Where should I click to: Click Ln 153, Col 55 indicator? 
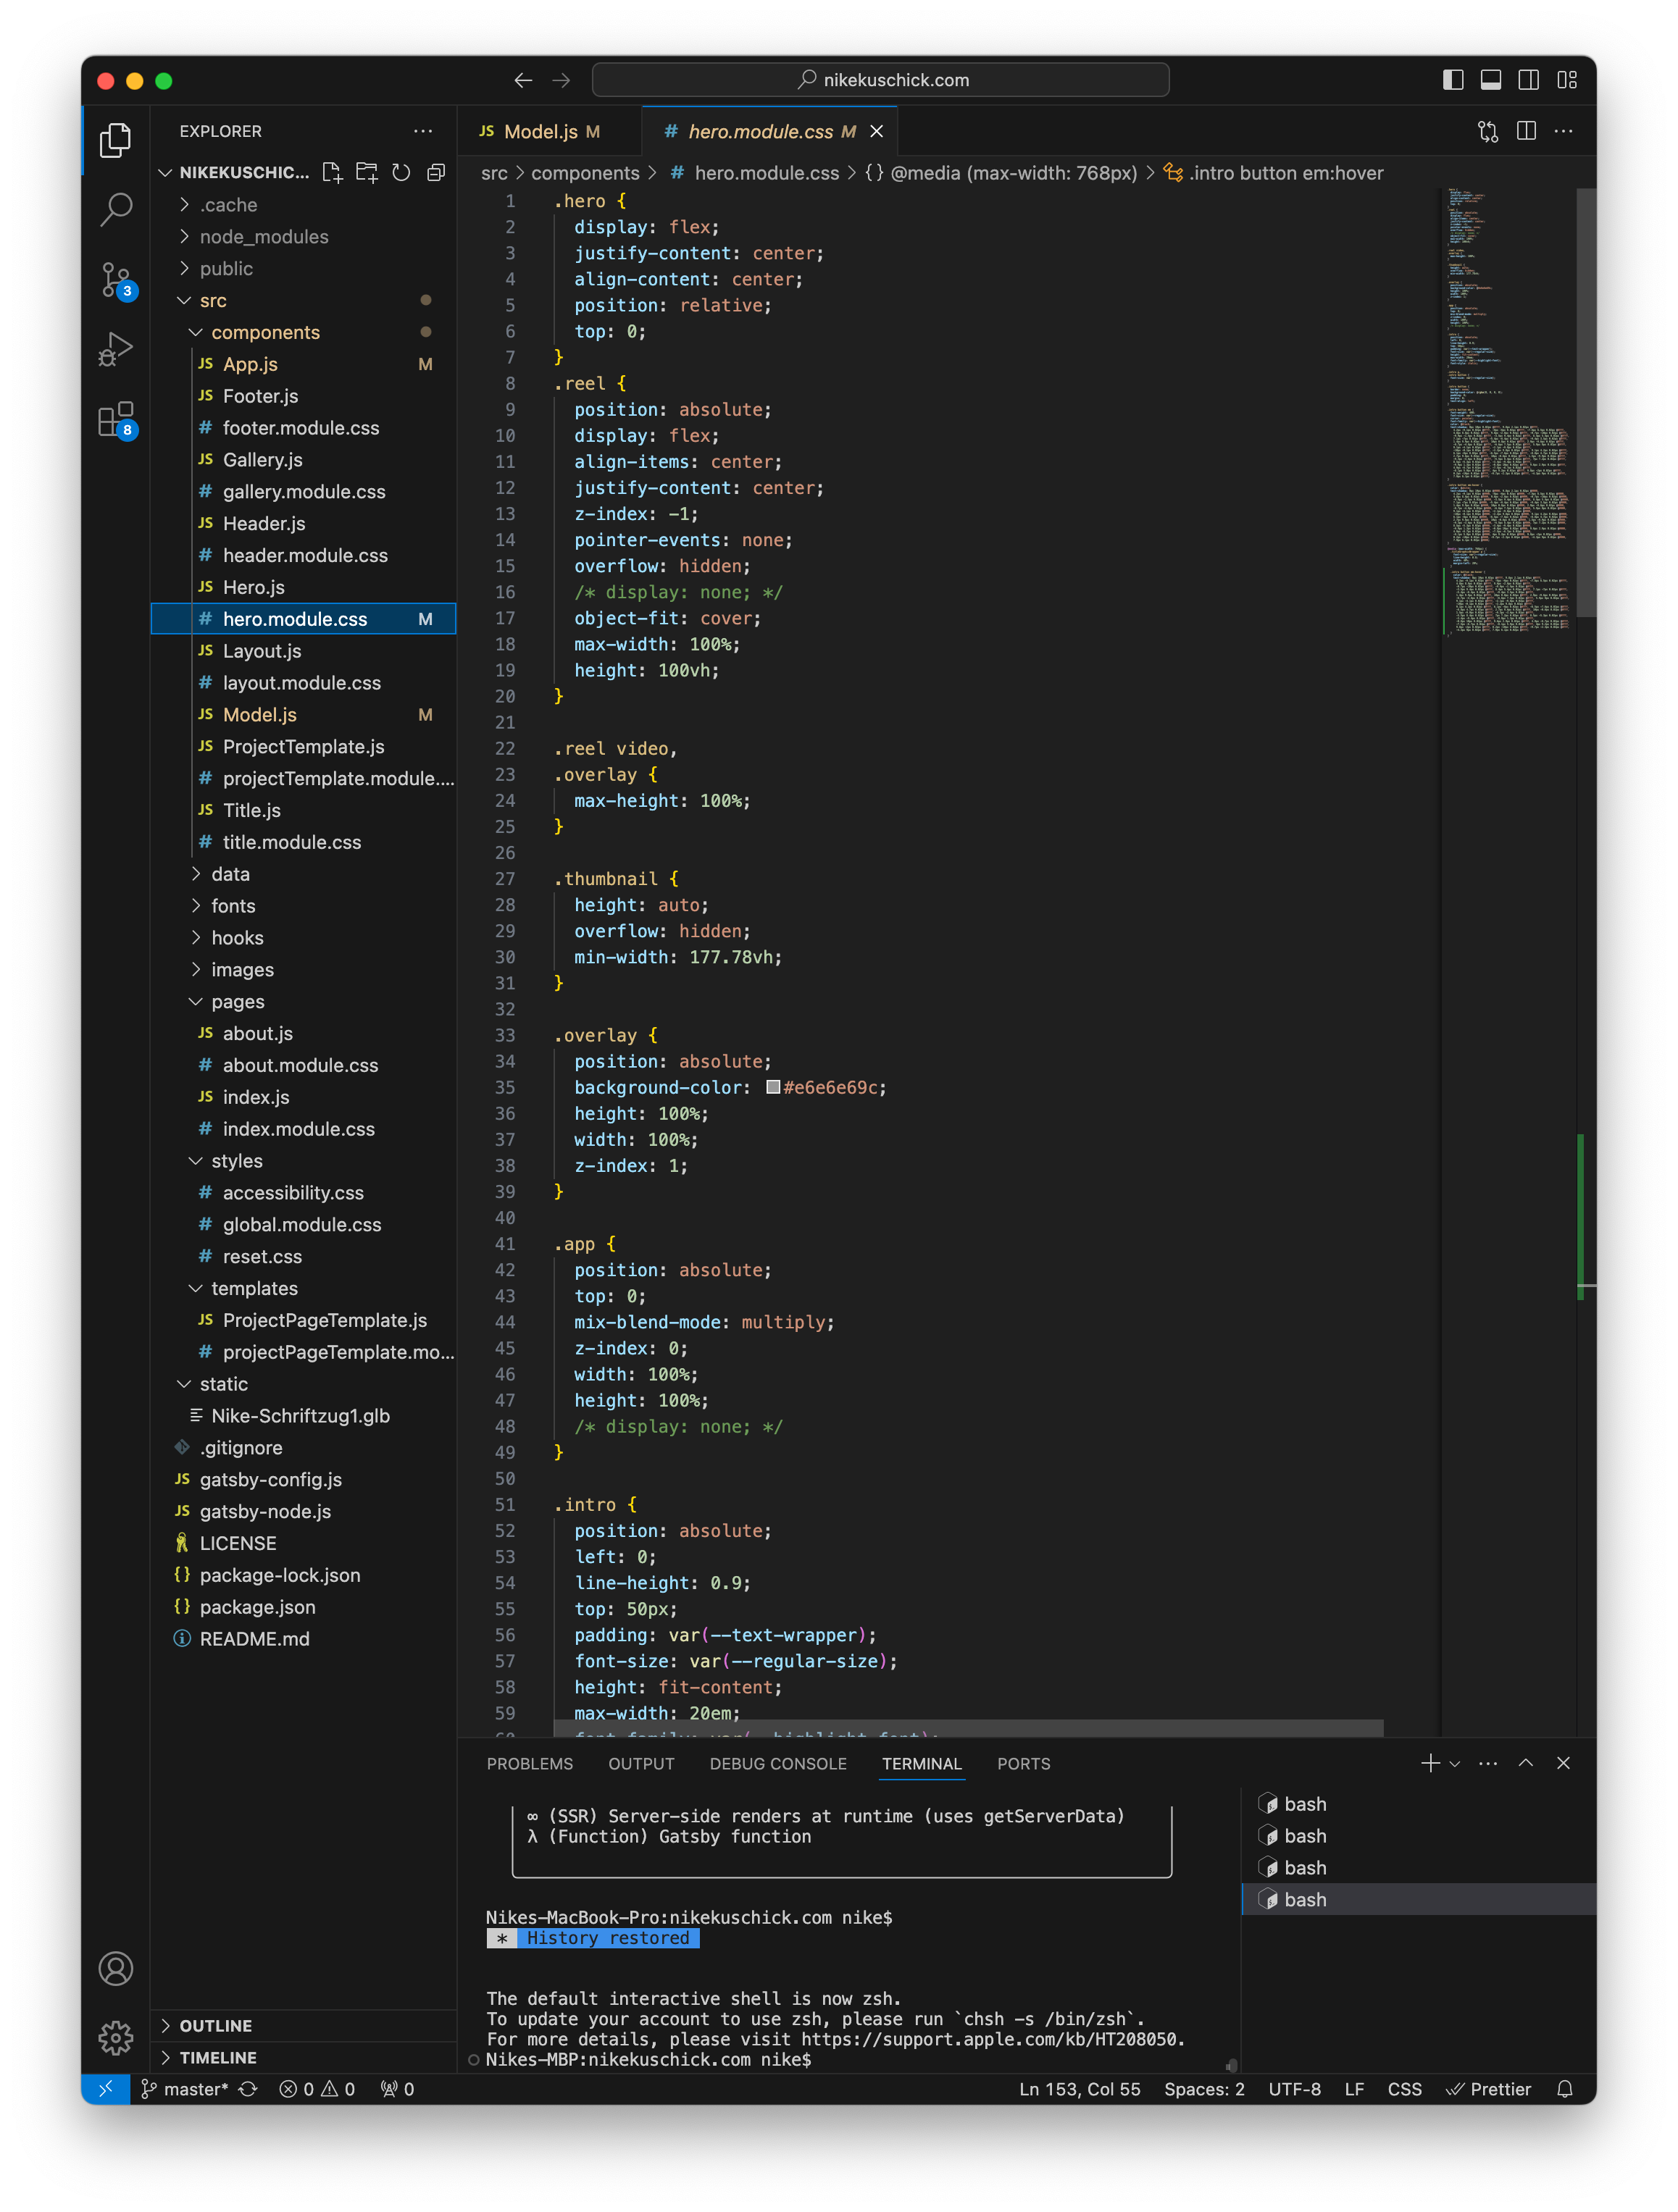pos(1080,2088)
